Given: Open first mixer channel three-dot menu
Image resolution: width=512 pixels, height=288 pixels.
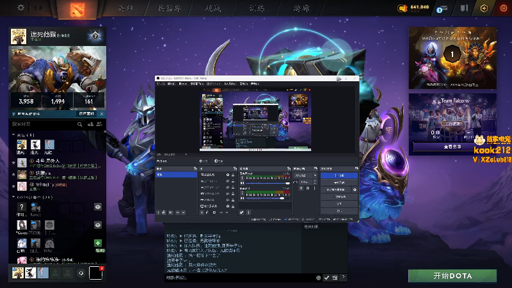Looking at the screenshot, I should tap(242, 179).
